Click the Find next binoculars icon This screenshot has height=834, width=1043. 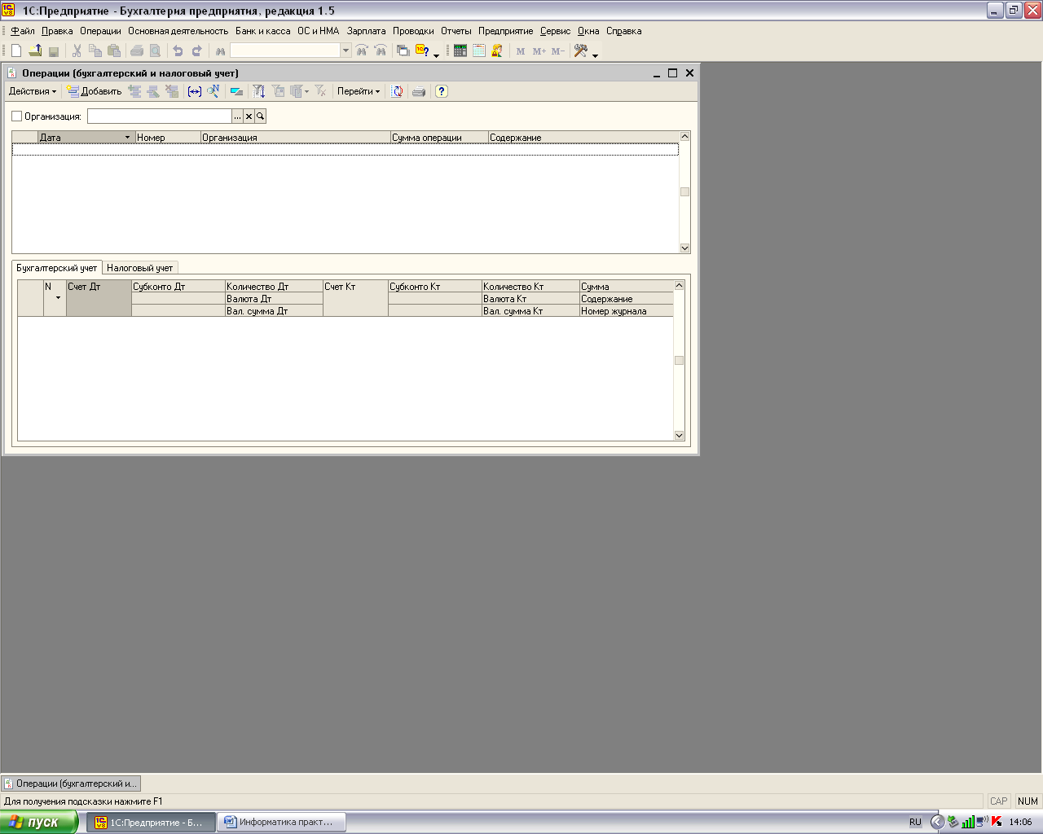[362, 50]
